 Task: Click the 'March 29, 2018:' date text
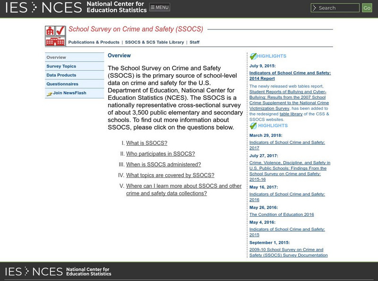pyautogui.click(x=266, y=135)
